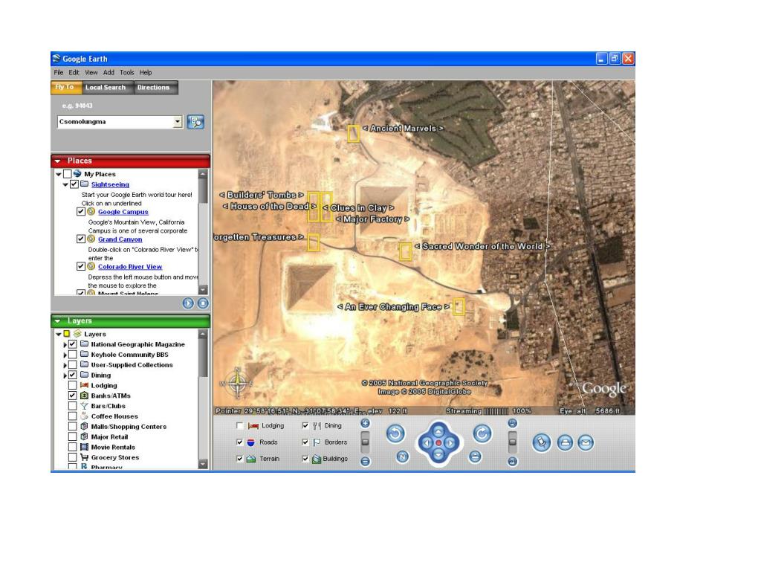Image resolution: width=761 pixels, height=571 pixels.
Task: Uncheck the Google Campus place
Action: [80, 212]
